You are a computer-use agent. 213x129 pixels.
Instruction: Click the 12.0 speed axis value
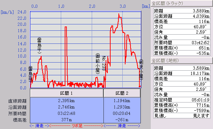coord(22,50)
